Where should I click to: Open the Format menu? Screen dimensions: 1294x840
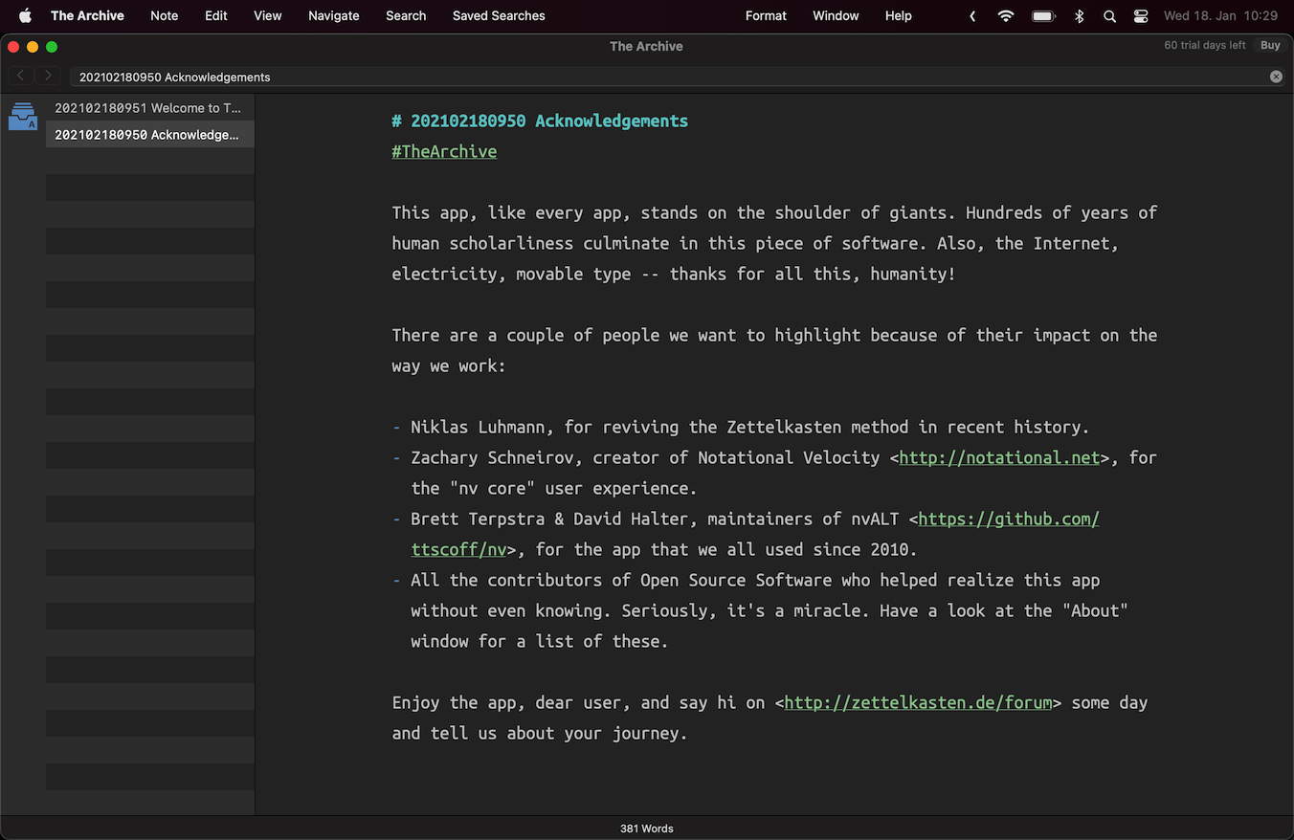pos(766,15)
